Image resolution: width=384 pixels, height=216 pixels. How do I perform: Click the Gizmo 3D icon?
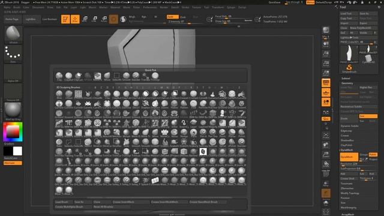pos(113,19)
